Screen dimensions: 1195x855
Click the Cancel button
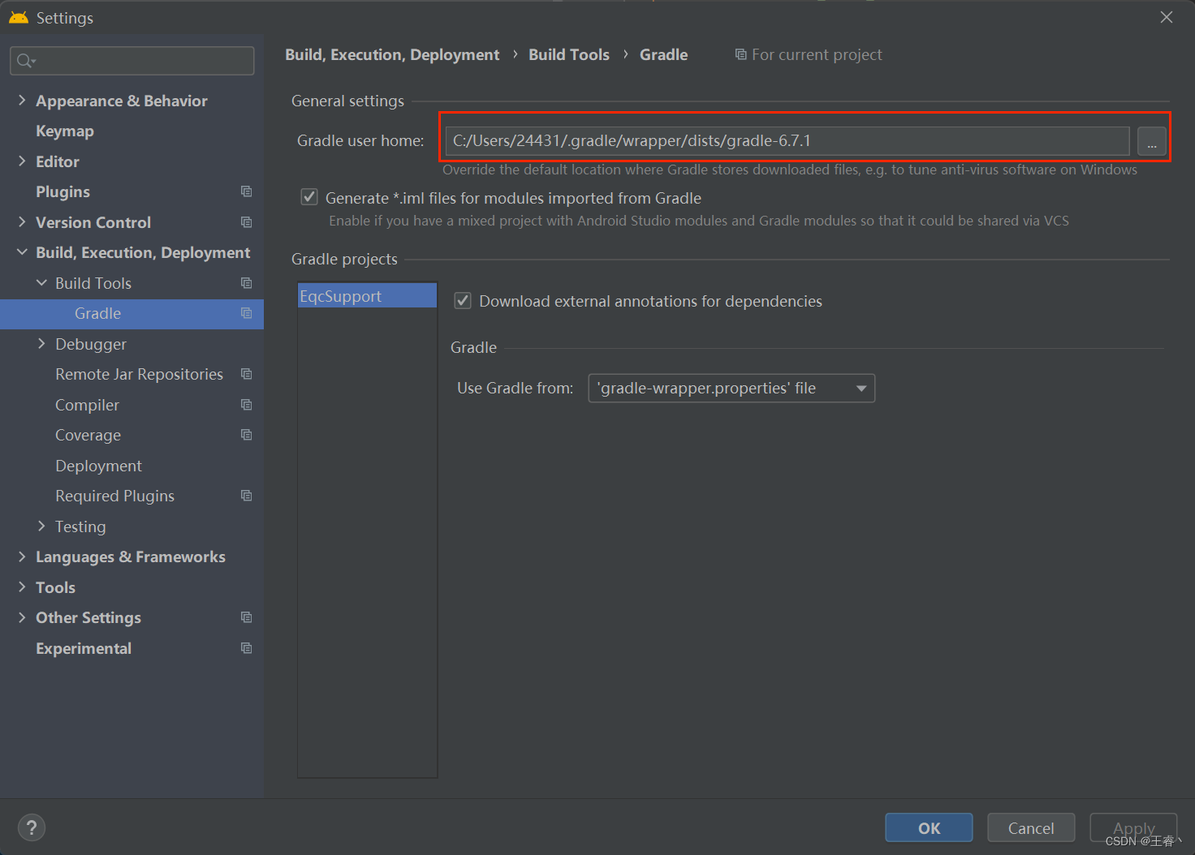[1031, 828]
